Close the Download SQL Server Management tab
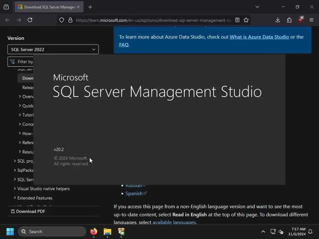Viewport: 319px width, 239px height. click(x=78, y=7)
